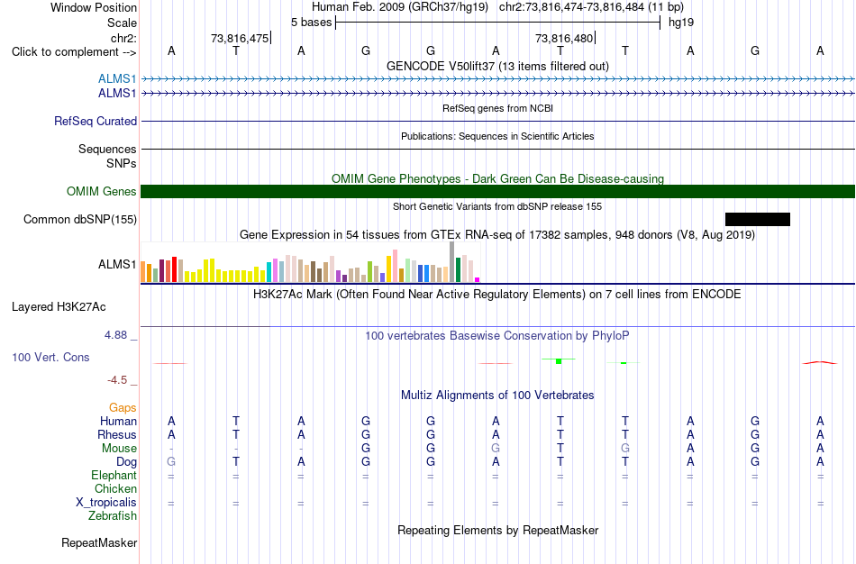Click the chr2:73,816,474-73,816,484 position text
Image resolution: width=856 pixels, height=564 pixels.
(591, 7)
